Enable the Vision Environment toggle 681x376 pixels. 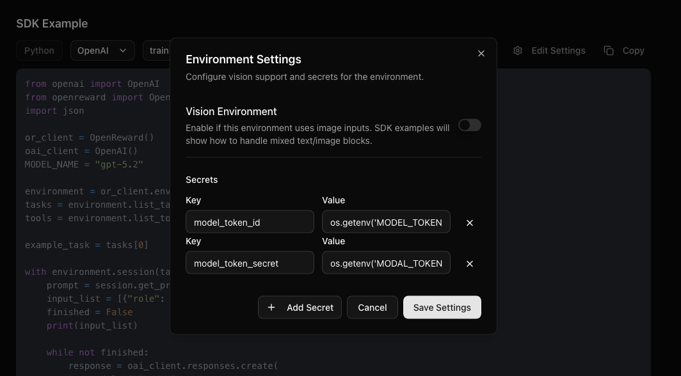tap(469, 125)
